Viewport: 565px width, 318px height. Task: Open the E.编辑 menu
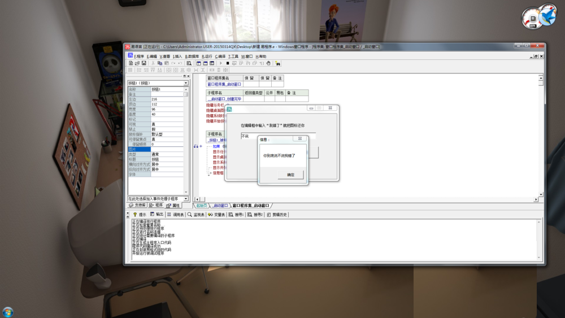[x=151, y=56]
